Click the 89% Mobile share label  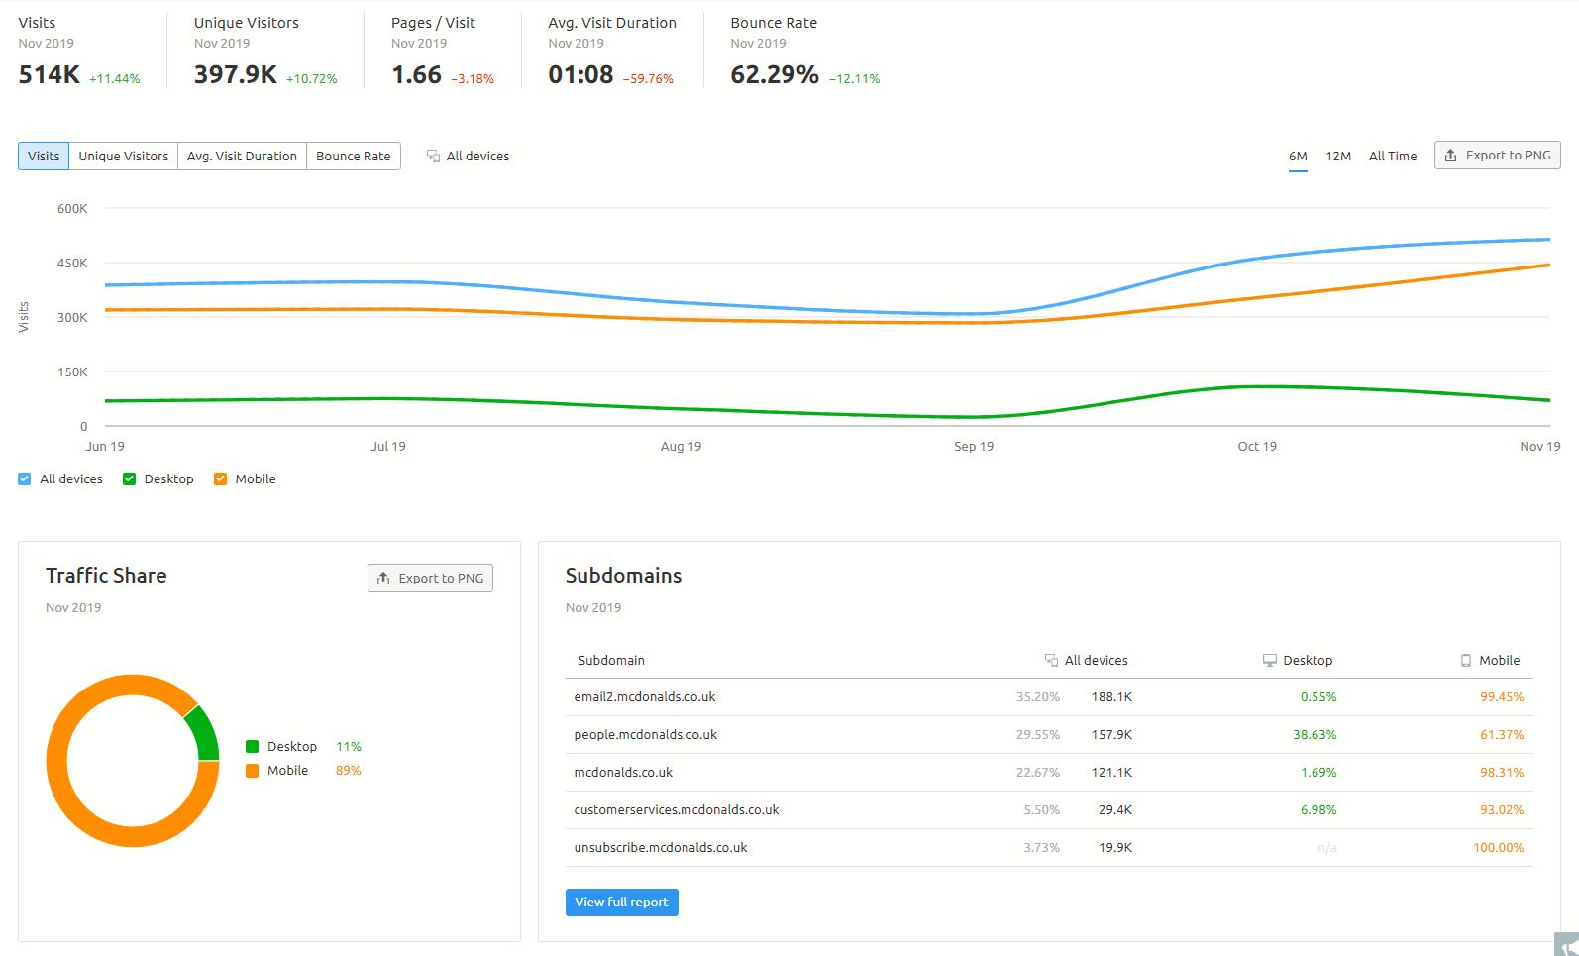point(349,771)
